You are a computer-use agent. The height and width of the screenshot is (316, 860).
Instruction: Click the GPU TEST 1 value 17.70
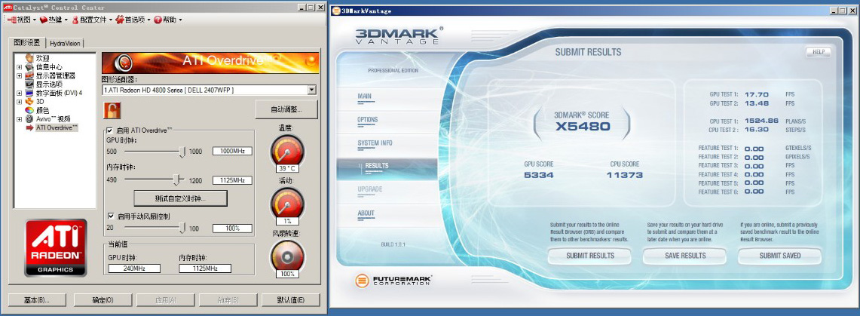point(756,94)
